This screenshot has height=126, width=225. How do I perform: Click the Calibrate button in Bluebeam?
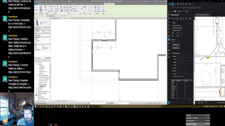pos(176,45)
